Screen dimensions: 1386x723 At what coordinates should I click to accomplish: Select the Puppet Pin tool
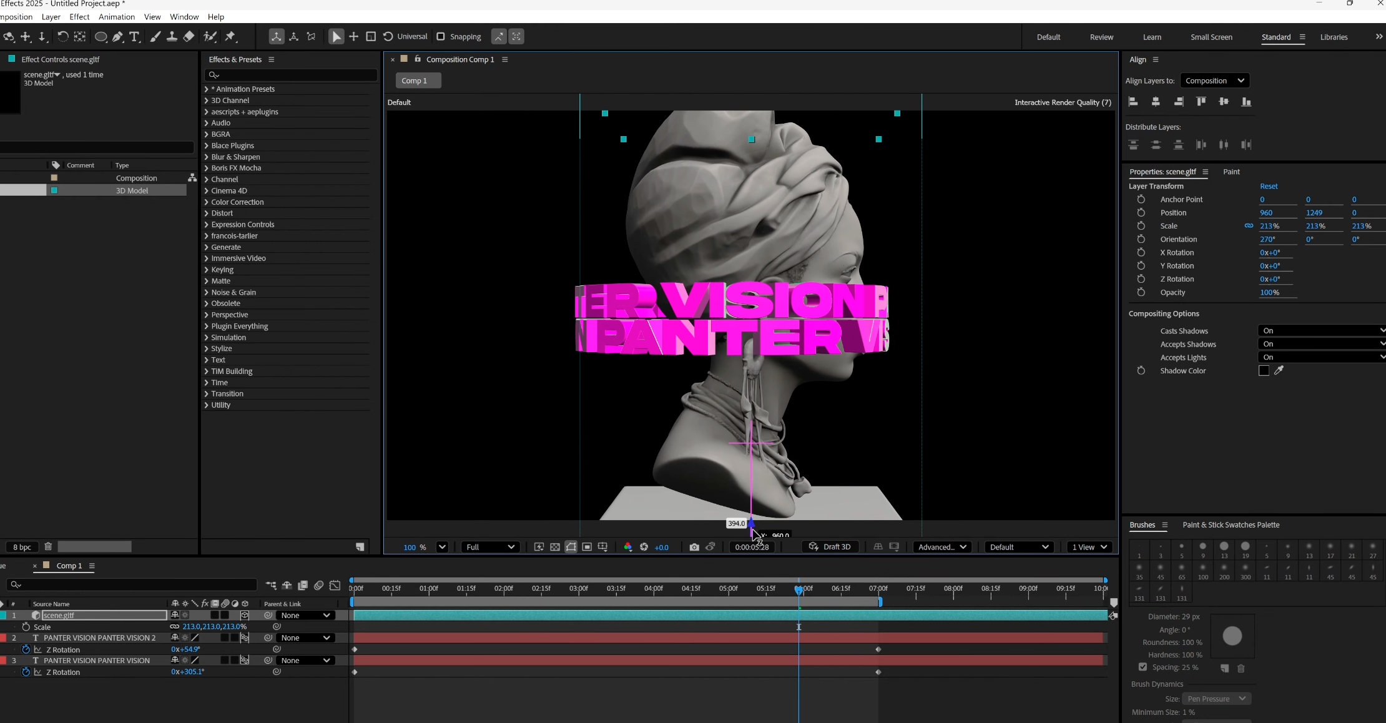tap(230, 37)
